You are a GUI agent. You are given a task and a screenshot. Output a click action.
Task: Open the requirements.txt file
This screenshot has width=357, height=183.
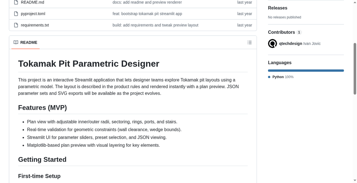35,25
